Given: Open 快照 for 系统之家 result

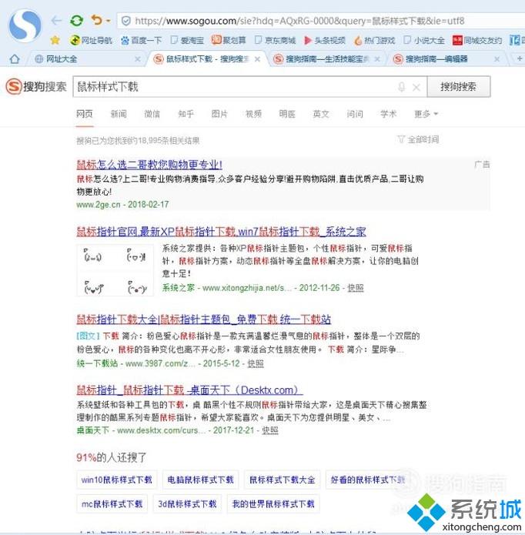Looking at the screenshot, I should coord(355,288).
